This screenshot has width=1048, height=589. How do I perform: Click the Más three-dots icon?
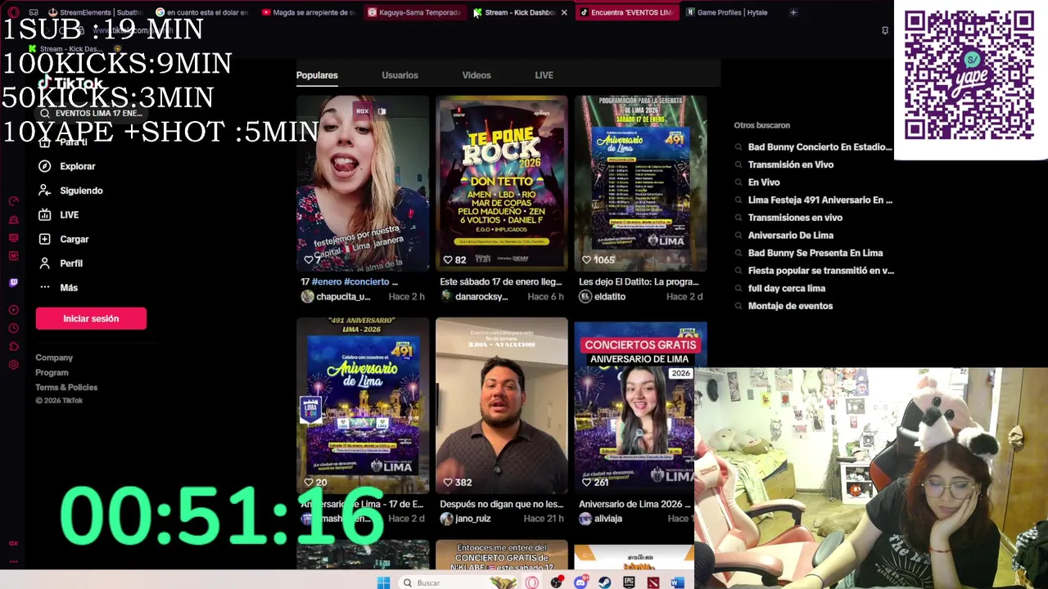coord(44,287)
